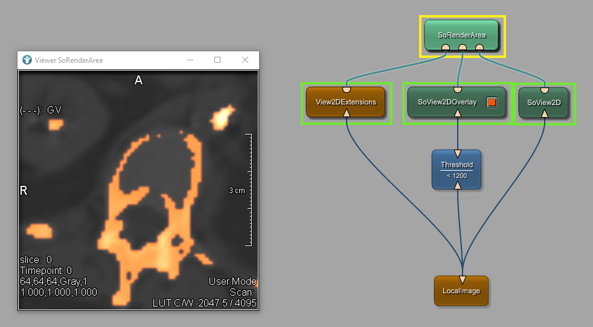Click the orange color swatch on SoView2DOverlay
Viewport: 593px width, 327px height.
[x=492, y=102]
